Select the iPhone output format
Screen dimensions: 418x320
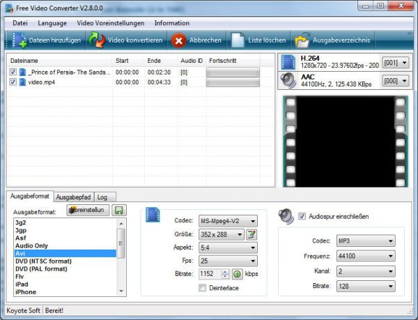pyautogui.click(x=65, y=292)
